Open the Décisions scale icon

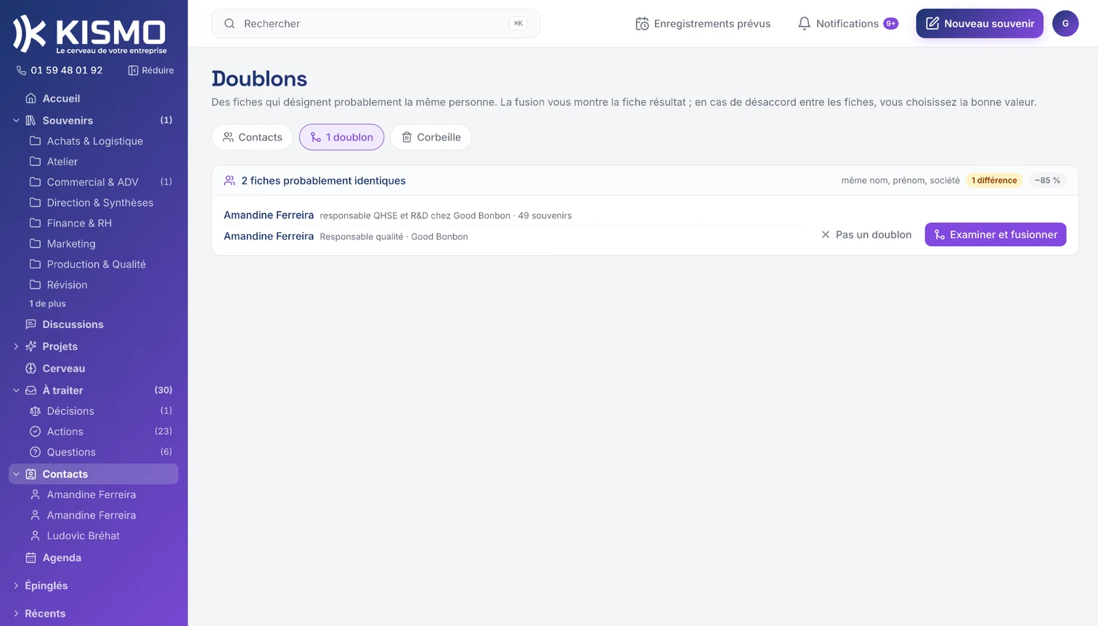(x=35, y=411)
